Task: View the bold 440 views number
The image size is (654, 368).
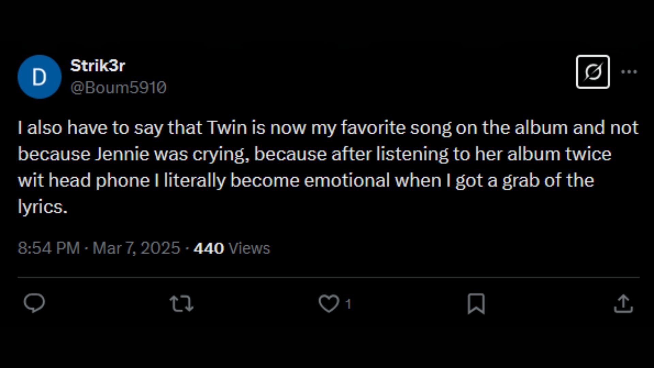Action: (x=208, y=248)
